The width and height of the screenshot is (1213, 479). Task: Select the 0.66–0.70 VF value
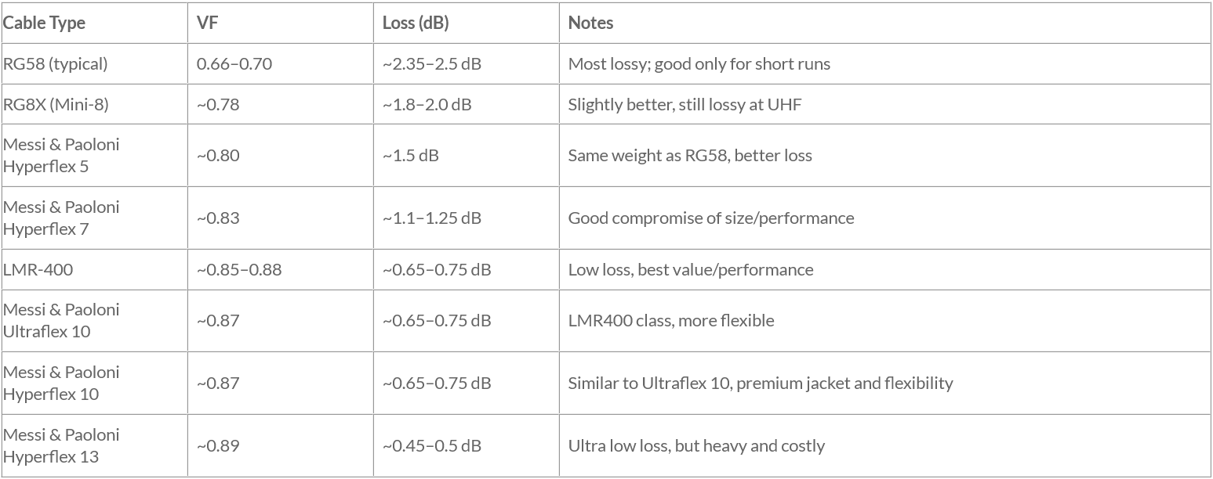tap(234, 64)
